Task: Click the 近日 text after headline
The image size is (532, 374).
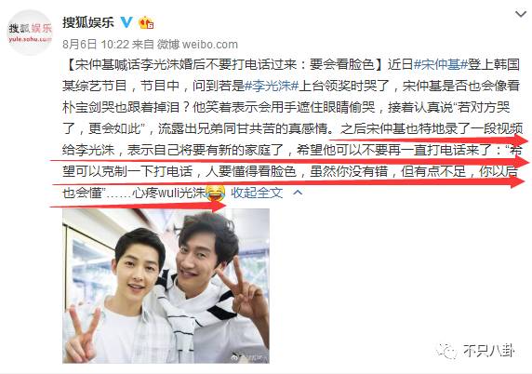Action: (x=400, y=64)
